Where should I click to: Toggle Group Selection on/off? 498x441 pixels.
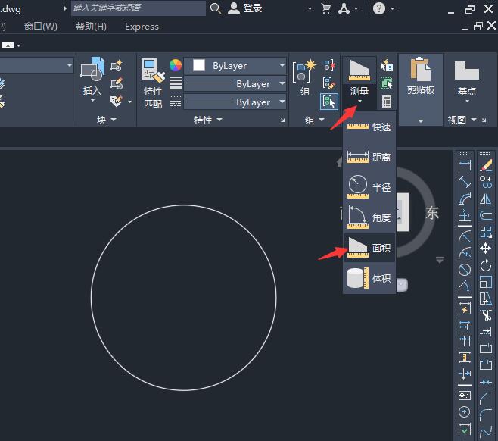(x=328, y=102)
